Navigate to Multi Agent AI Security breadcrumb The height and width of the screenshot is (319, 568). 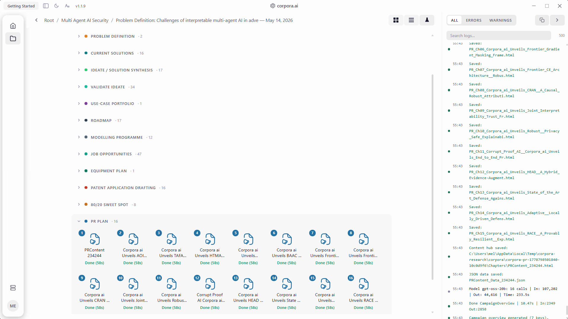pos(85,20)
